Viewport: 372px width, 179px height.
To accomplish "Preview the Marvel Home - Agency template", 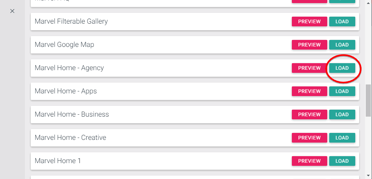I will (309, 68).
